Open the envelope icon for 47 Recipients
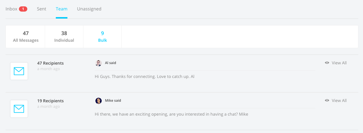The image size is (363, 133). click(x=19, y=71)
